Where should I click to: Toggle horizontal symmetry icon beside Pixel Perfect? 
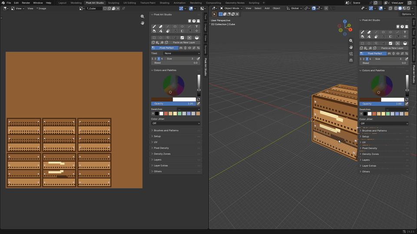point(190,48)
